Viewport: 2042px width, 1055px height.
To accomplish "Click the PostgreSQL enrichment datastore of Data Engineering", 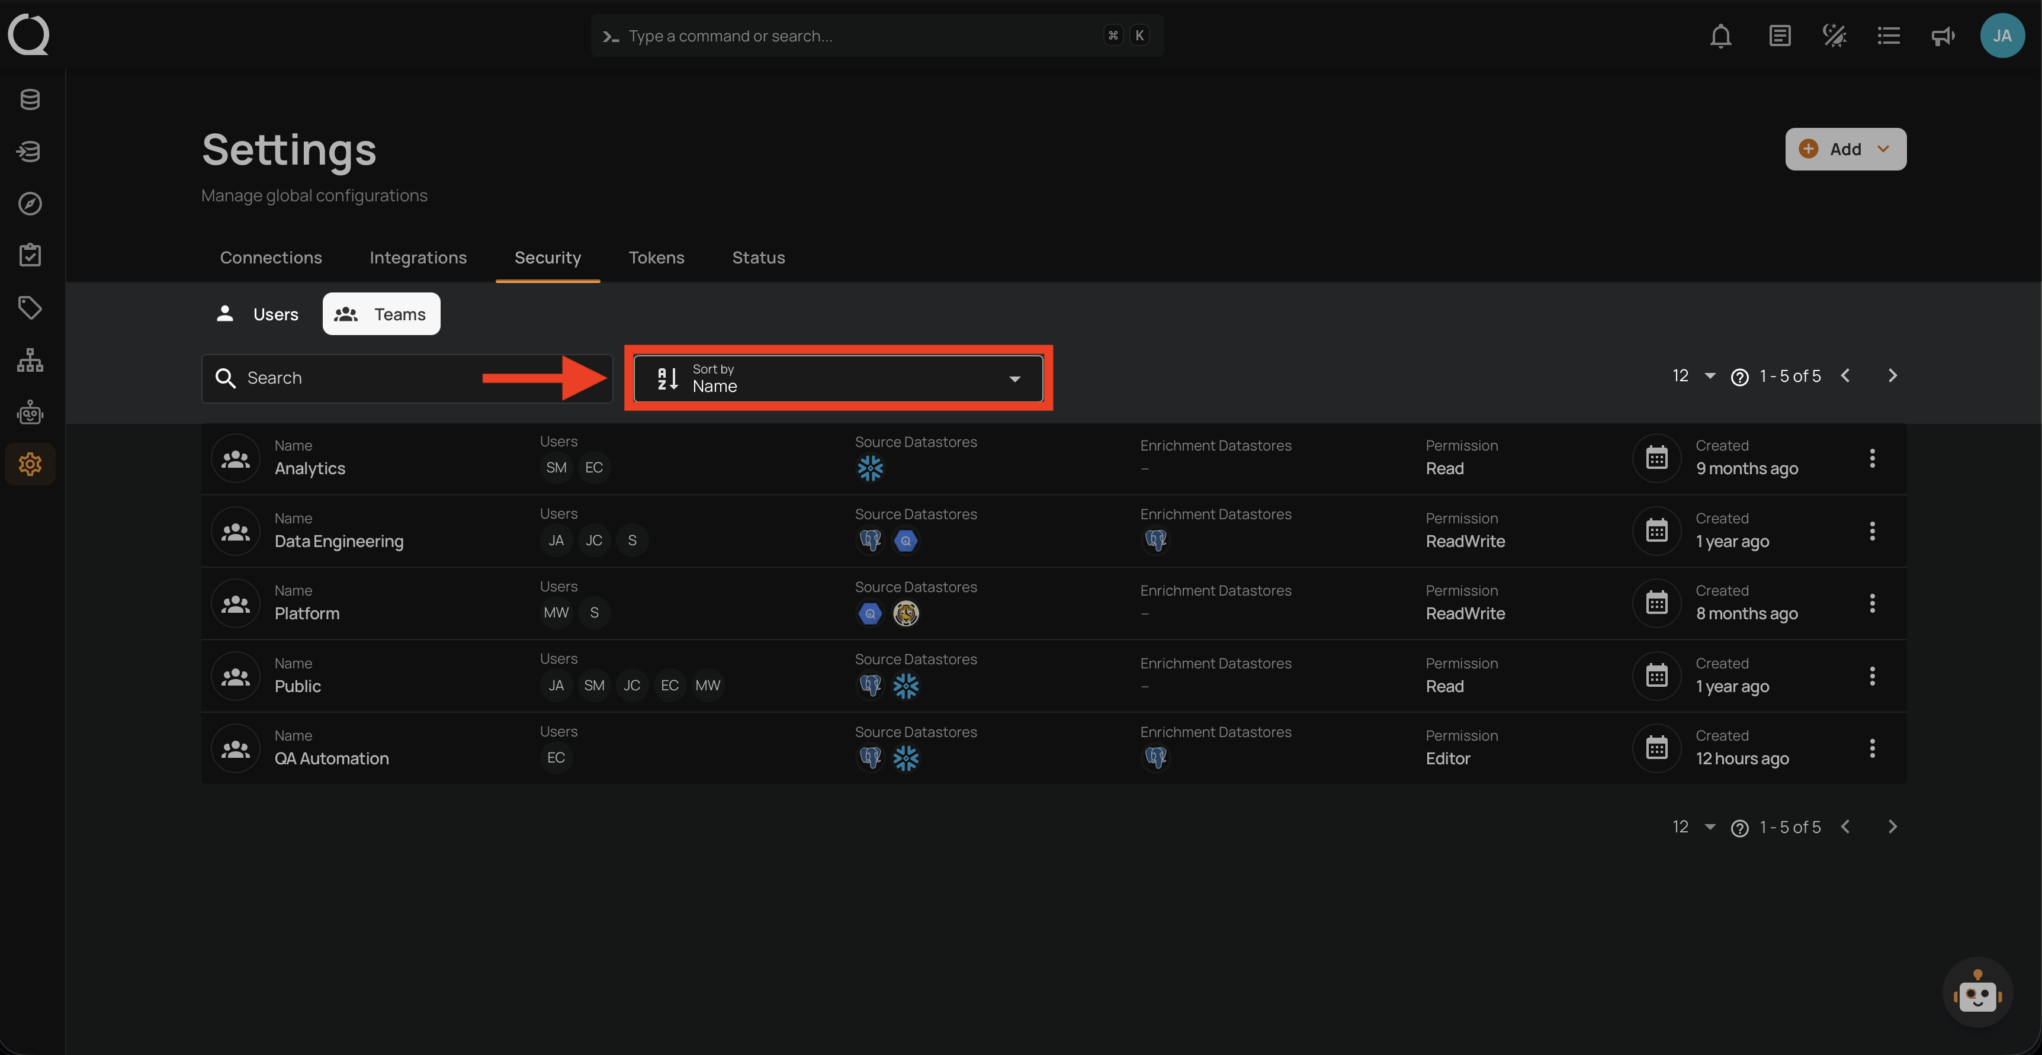I will (1156, 541).
